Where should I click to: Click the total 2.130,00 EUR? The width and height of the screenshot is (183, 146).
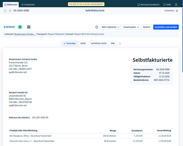click(x=165, y=136)
